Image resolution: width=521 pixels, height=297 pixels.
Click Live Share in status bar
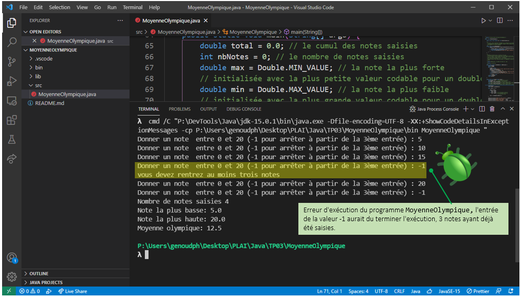tap(73, 291)
